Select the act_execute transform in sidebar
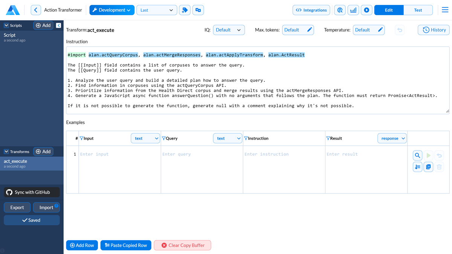Screen dimensions: 452x254 coord(15,161)
